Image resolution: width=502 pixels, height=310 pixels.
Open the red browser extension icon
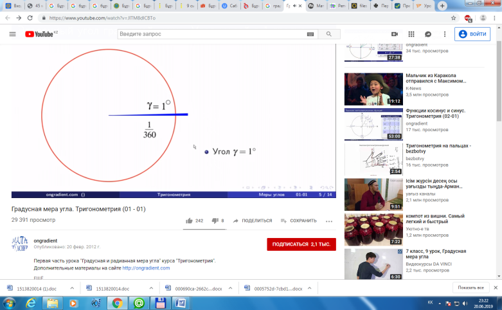[468, 18]
